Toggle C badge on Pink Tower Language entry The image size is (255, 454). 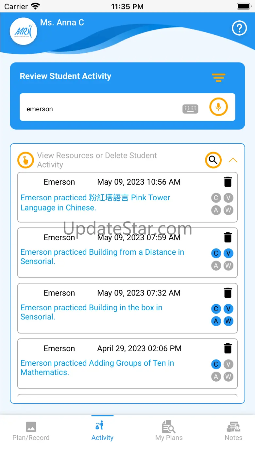point(216,198)
